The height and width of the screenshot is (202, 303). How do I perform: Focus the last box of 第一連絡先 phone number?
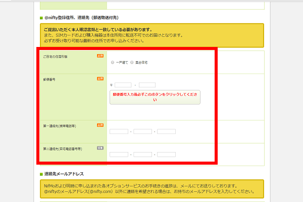[166, 132]
